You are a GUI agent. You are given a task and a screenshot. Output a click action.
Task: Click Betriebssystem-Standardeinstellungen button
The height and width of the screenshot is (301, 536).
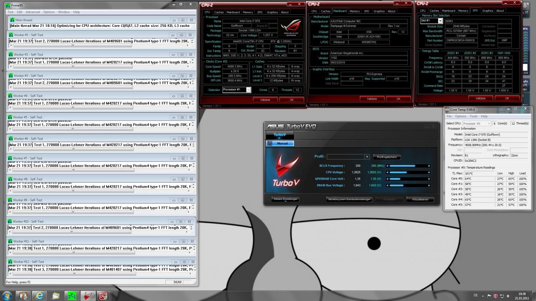pyautogui.click(x=349, y=199)
